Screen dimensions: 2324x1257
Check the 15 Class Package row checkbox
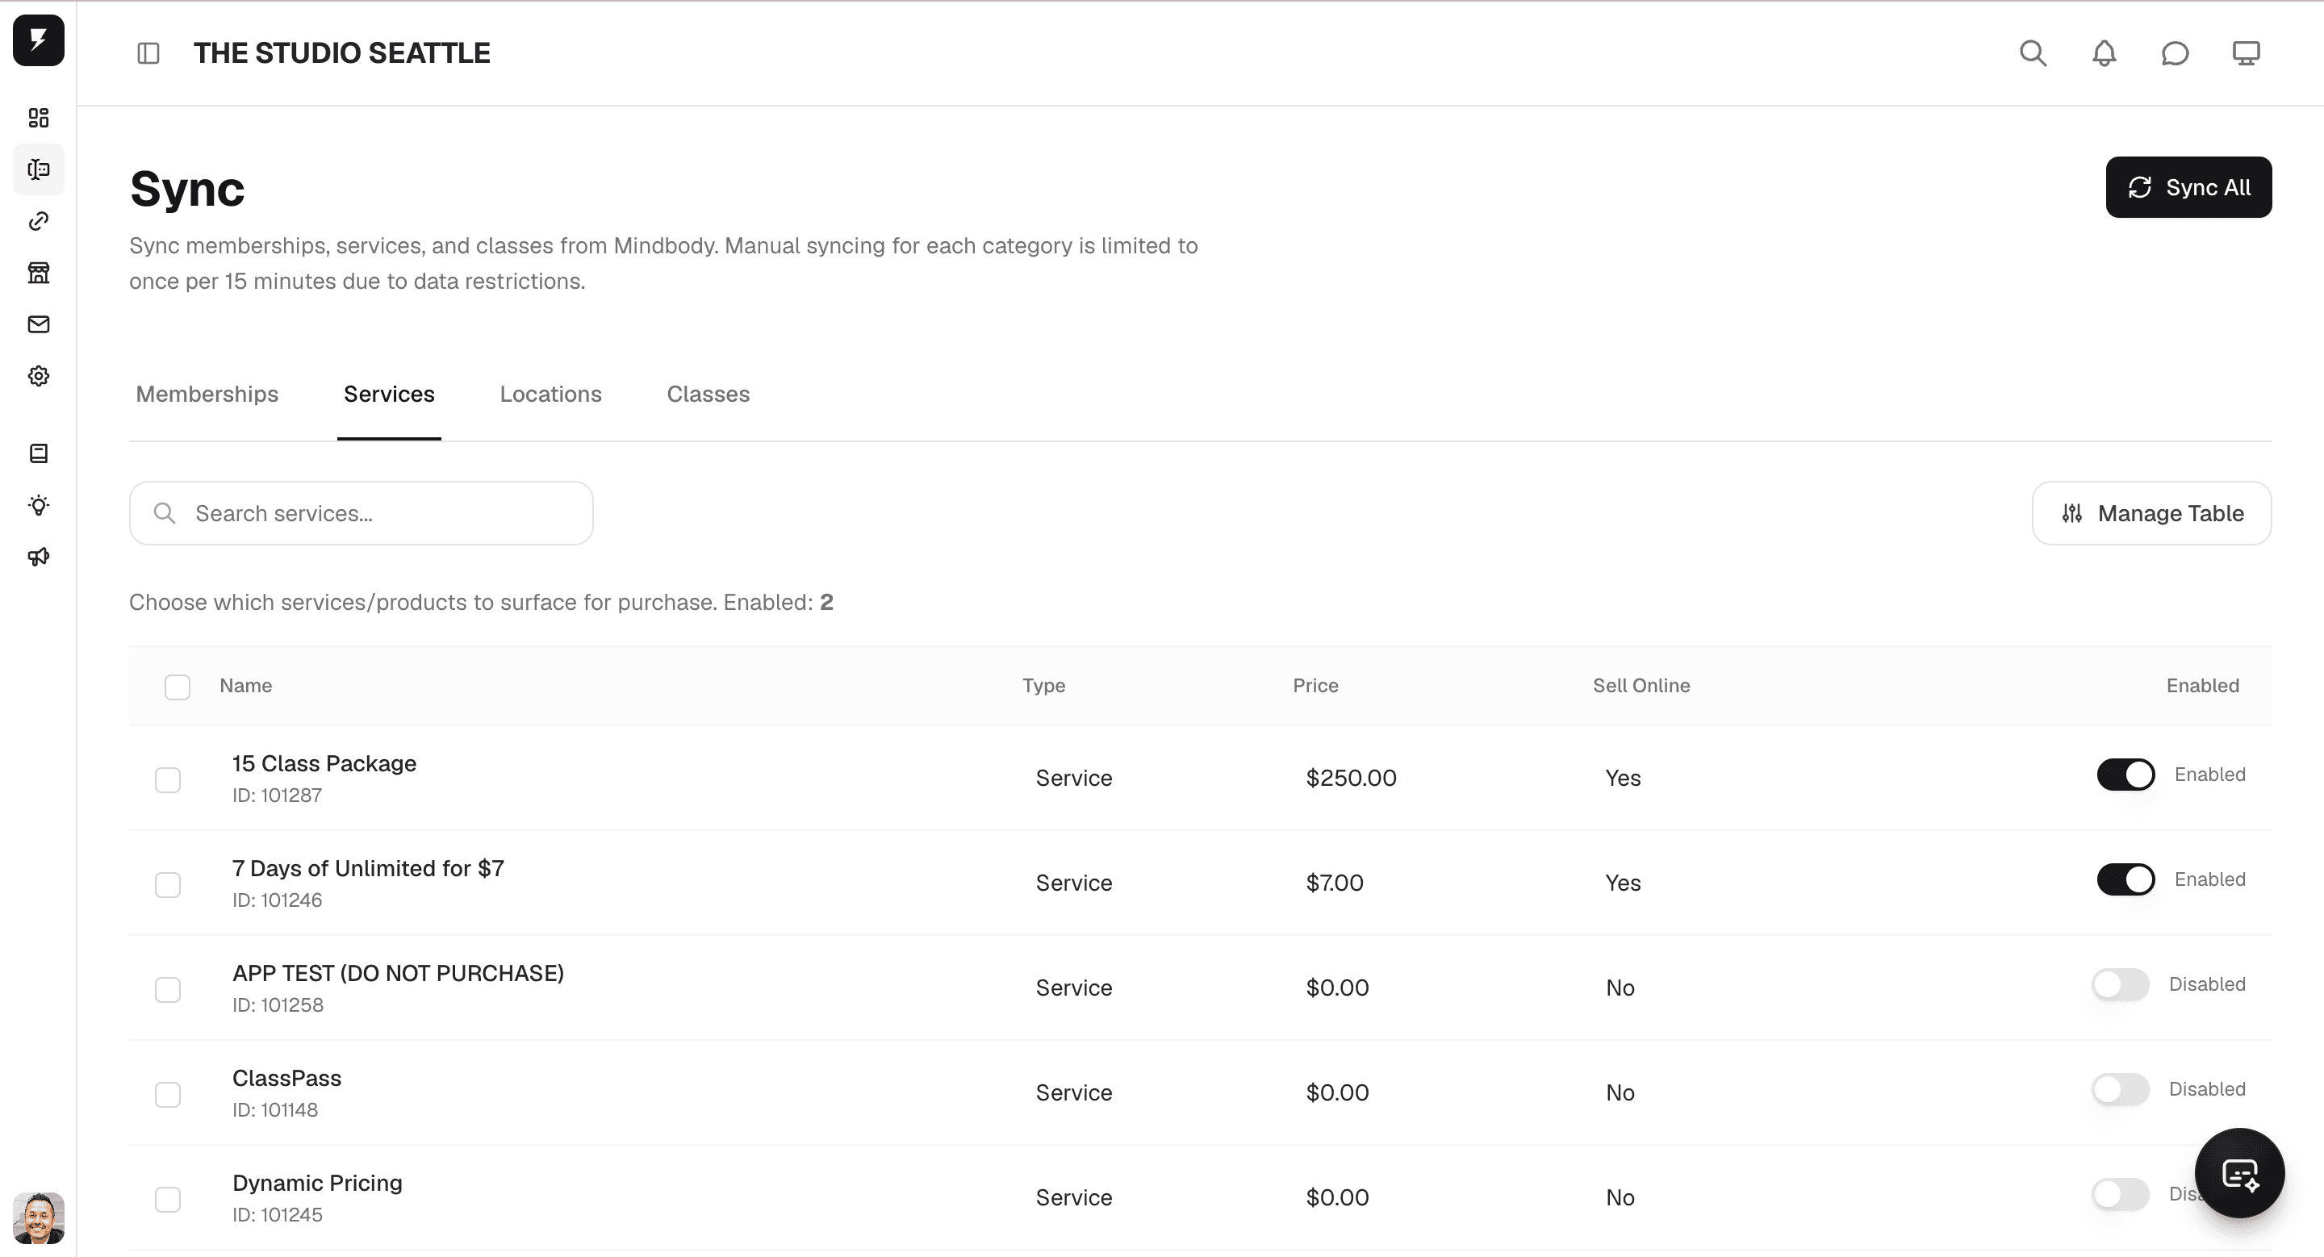[168, 780]
